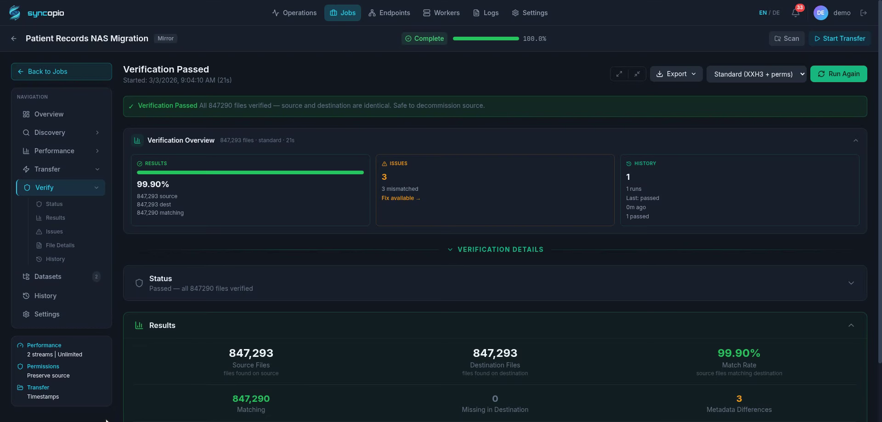The image size is (882, 422).
Task: Switch to Logs tab
Action: [486, 13]
